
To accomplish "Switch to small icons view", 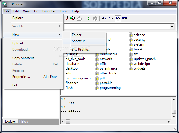I will pos(111,18).
